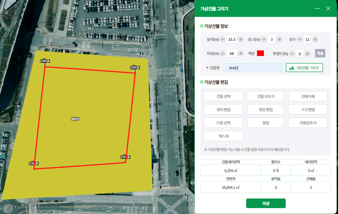This screenshot has height=214, width=338.
Task: Click the 전체삭제 button
Action: (308, 96)
